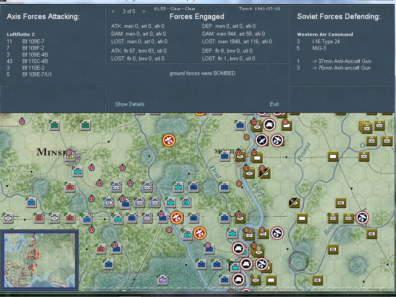Open the Show Details link

[130, 104]
